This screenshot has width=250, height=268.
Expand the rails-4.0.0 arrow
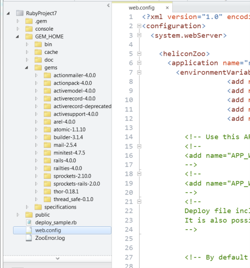coord(36,160)
